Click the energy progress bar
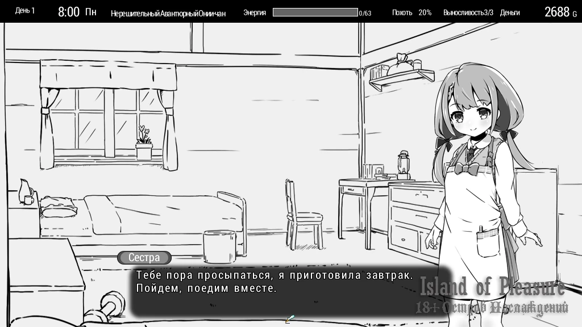The image size is (582, 327). click(315, 12)
